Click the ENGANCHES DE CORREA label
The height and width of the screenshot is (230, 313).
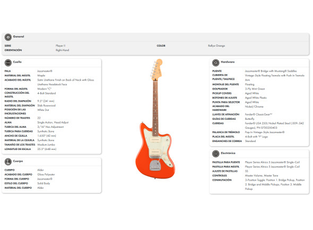[x=227, y=141]
